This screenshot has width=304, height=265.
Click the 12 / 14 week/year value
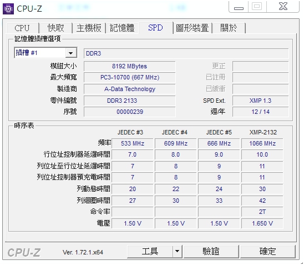[x=260, y=112]
